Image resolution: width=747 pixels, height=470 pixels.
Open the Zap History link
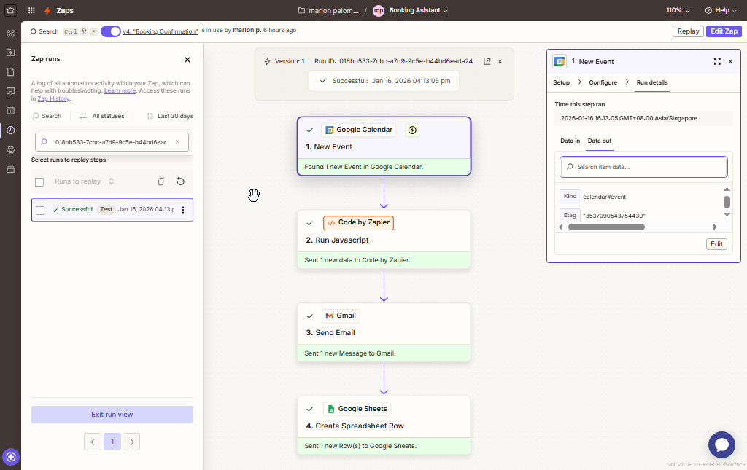point(53,98)
